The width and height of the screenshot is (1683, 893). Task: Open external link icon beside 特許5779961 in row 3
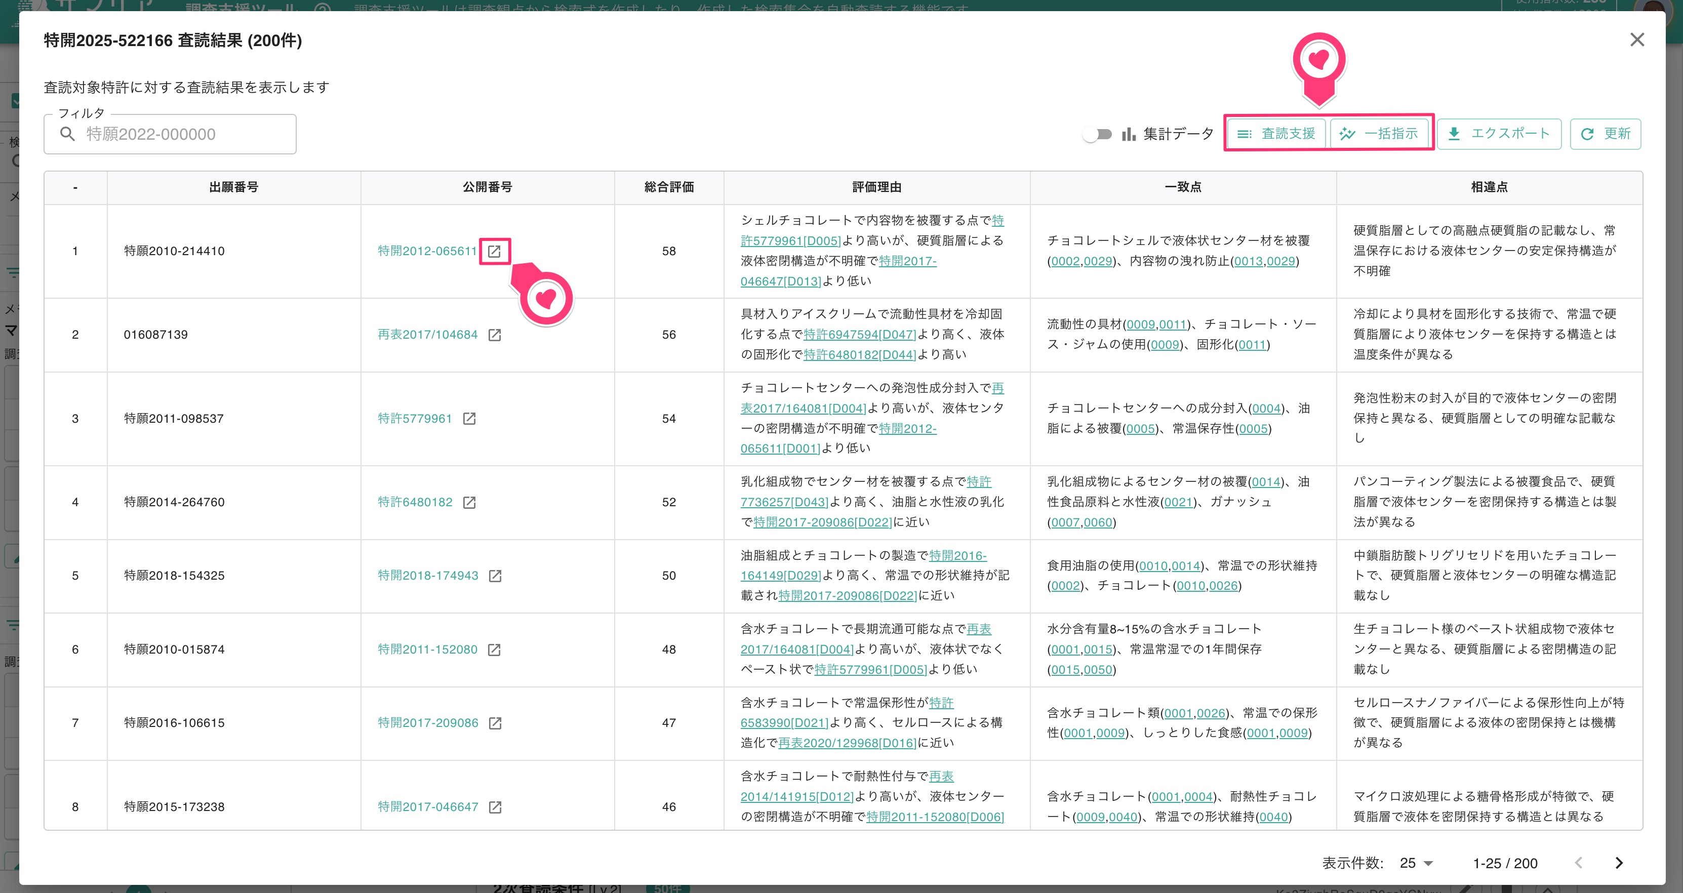tap(469, 418)
